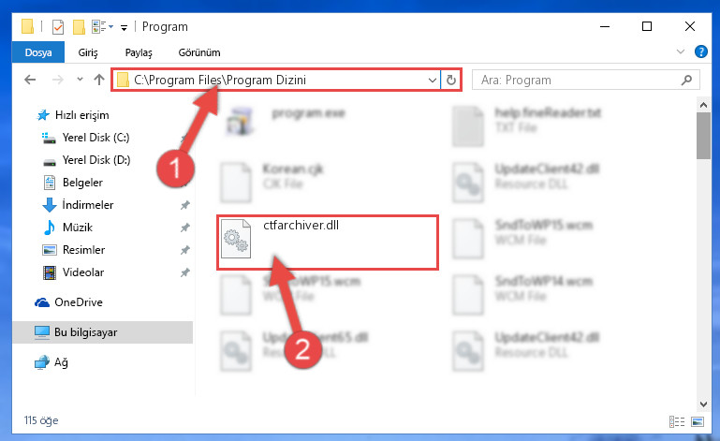Image resolution: width=720 pixels, height=441 pixels.
Task: Refresh the current folder view
Action: (x=451, y=80)
